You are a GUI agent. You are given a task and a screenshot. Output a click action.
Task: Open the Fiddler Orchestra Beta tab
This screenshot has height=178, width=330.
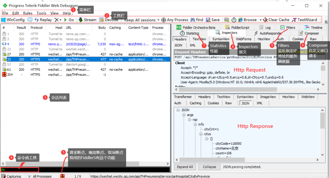[x=196, y=27]
